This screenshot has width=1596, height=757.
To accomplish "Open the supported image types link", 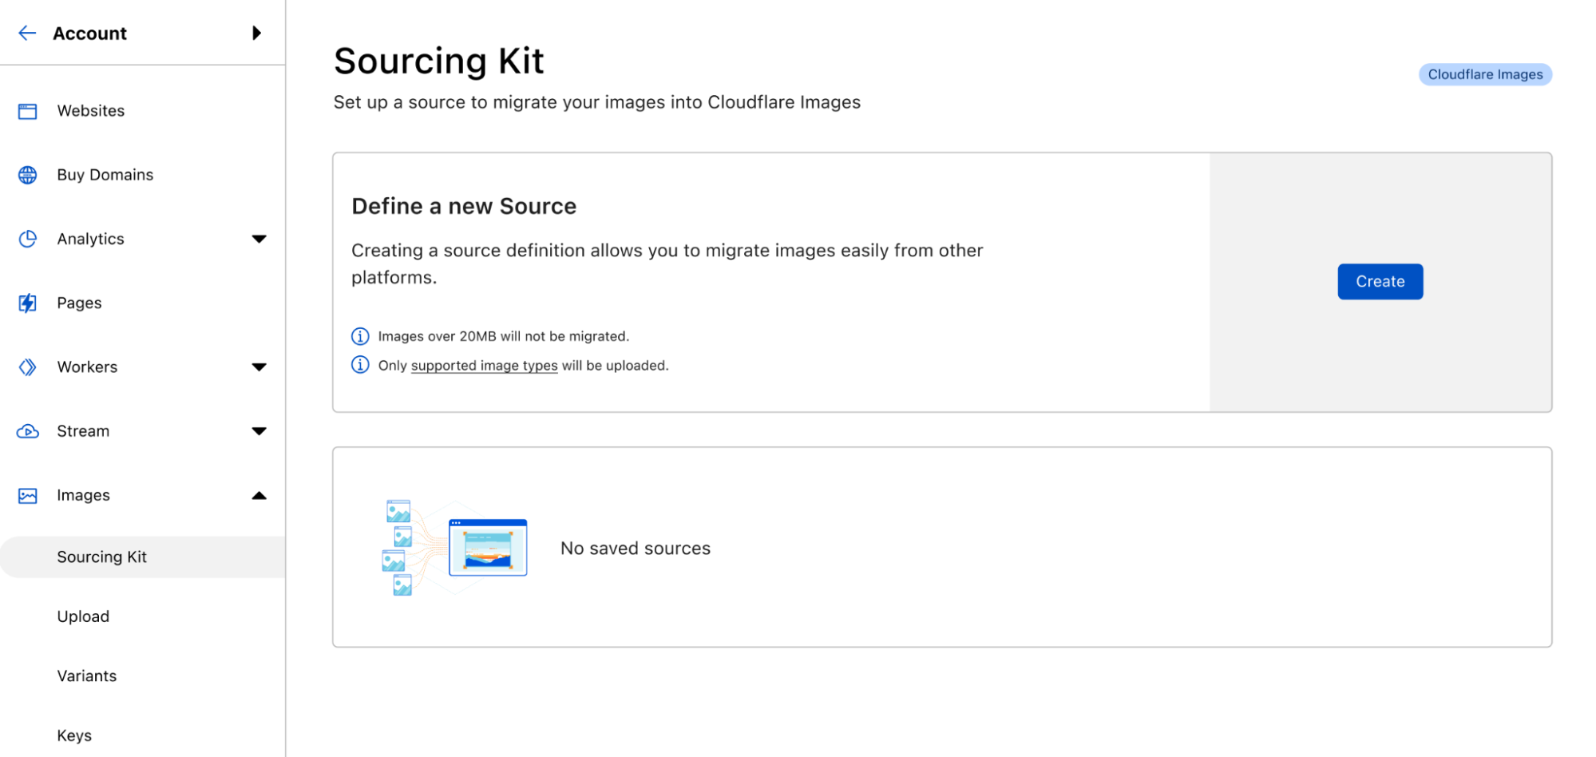I will click(484, 366).
